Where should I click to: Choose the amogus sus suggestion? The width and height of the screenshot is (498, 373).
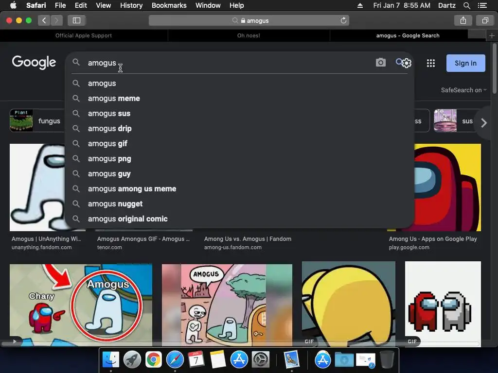(x=239, y=113)
